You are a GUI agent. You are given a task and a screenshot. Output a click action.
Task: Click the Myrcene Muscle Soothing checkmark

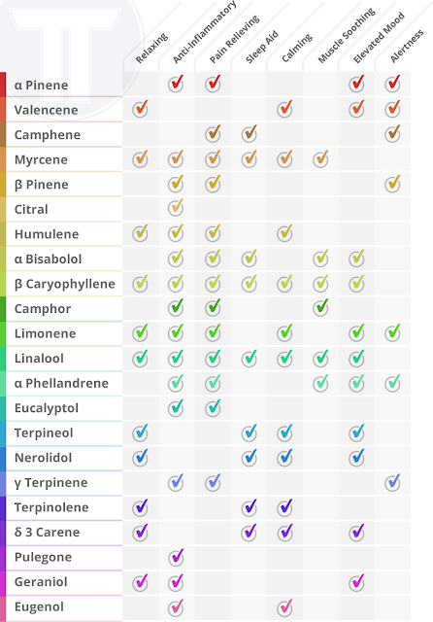pos(320,158)
